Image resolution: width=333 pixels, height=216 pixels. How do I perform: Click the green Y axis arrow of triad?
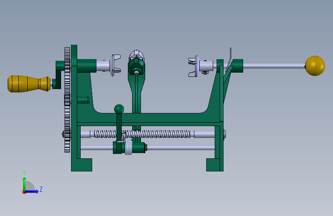(x=25, y=184)
